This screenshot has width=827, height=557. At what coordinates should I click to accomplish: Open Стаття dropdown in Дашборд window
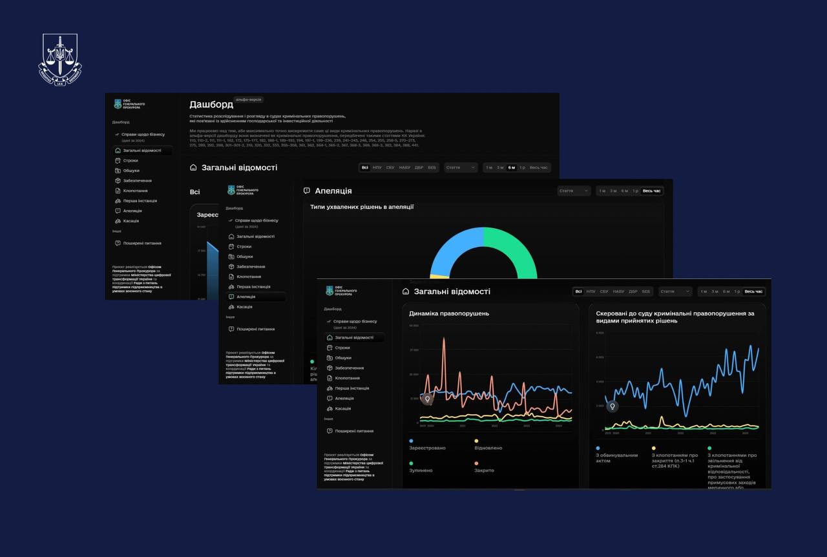tap(461, 167)
